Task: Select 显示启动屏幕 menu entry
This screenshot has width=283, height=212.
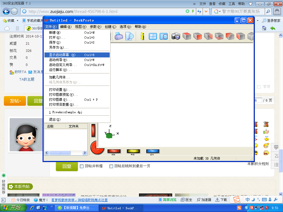Action: pyautogui.click(x=77, y=55)
